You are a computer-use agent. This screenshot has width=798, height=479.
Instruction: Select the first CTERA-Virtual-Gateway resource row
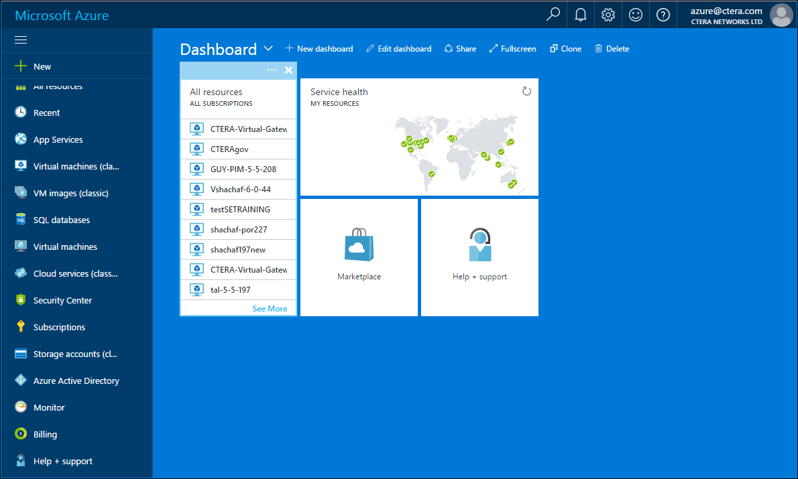pos(238,129)
